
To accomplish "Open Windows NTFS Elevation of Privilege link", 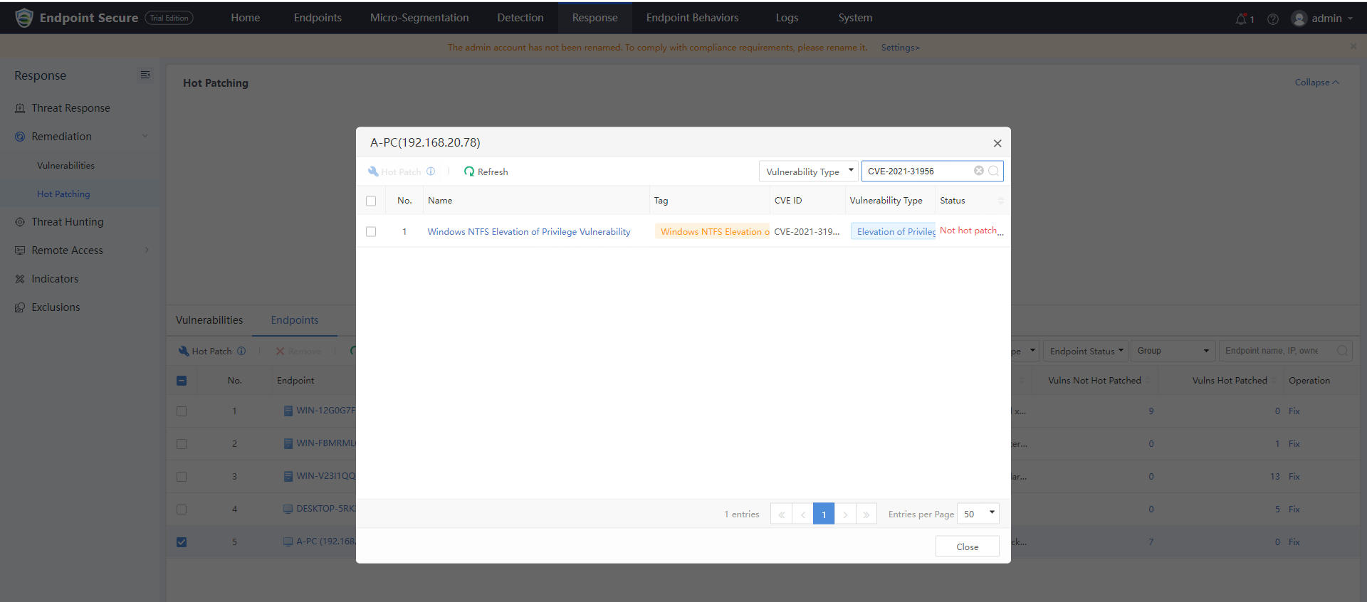I will point(528,232).
